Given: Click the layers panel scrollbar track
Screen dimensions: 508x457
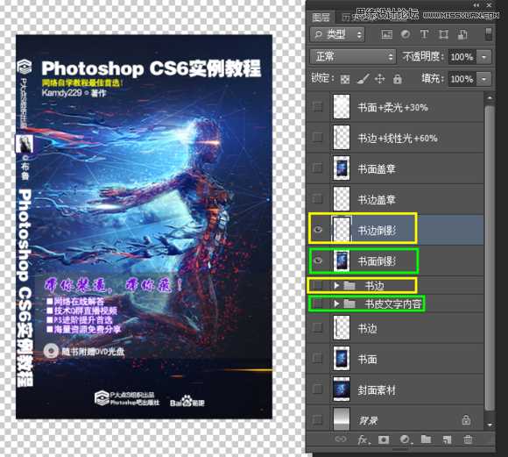Looking at the screenshot, I should tap(490, 258).
